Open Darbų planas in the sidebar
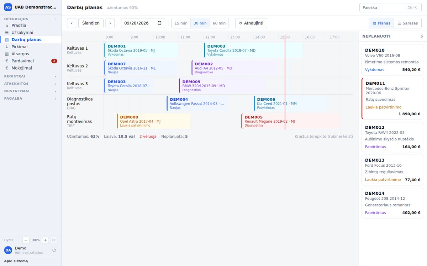Image resolution: width=427 pixels, height=266 pixels. coord(31,40)
